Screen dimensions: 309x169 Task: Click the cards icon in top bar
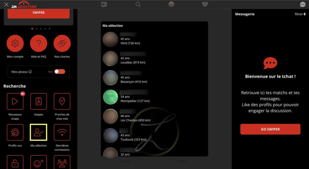(104, 4)
